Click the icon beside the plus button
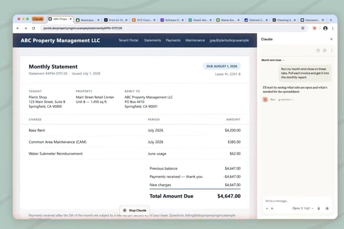Viewport: 344px width, 229px height. 272,208
